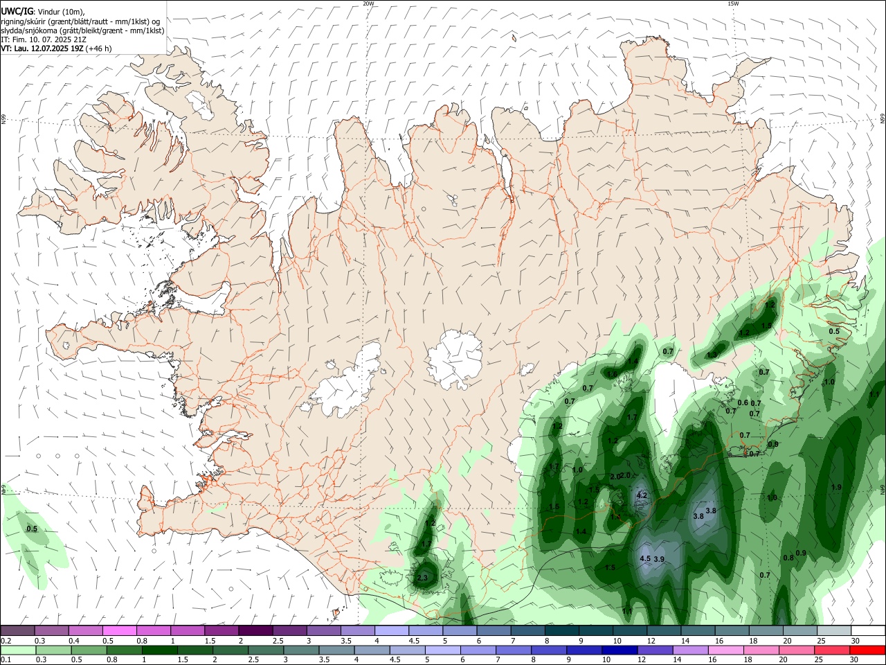Viewport: 886px width, 665px height.
Task: Click the dark teal 8 mm snow swatch
Action: [x=562, y=630]
